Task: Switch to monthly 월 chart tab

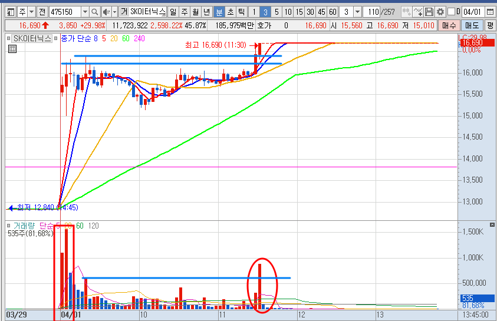Action: (196, 12)
